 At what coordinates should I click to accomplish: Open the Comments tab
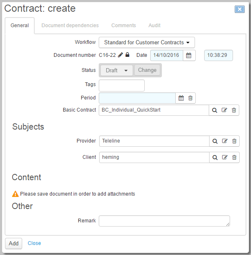123,25
